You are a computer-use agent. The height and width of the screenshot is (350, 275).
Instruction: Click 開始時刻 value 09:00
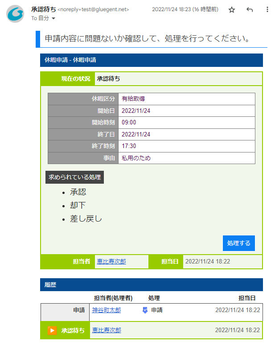[129, 122]
